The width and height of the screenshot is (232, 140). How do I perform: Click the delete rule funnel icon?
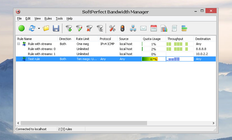(89, 28)
